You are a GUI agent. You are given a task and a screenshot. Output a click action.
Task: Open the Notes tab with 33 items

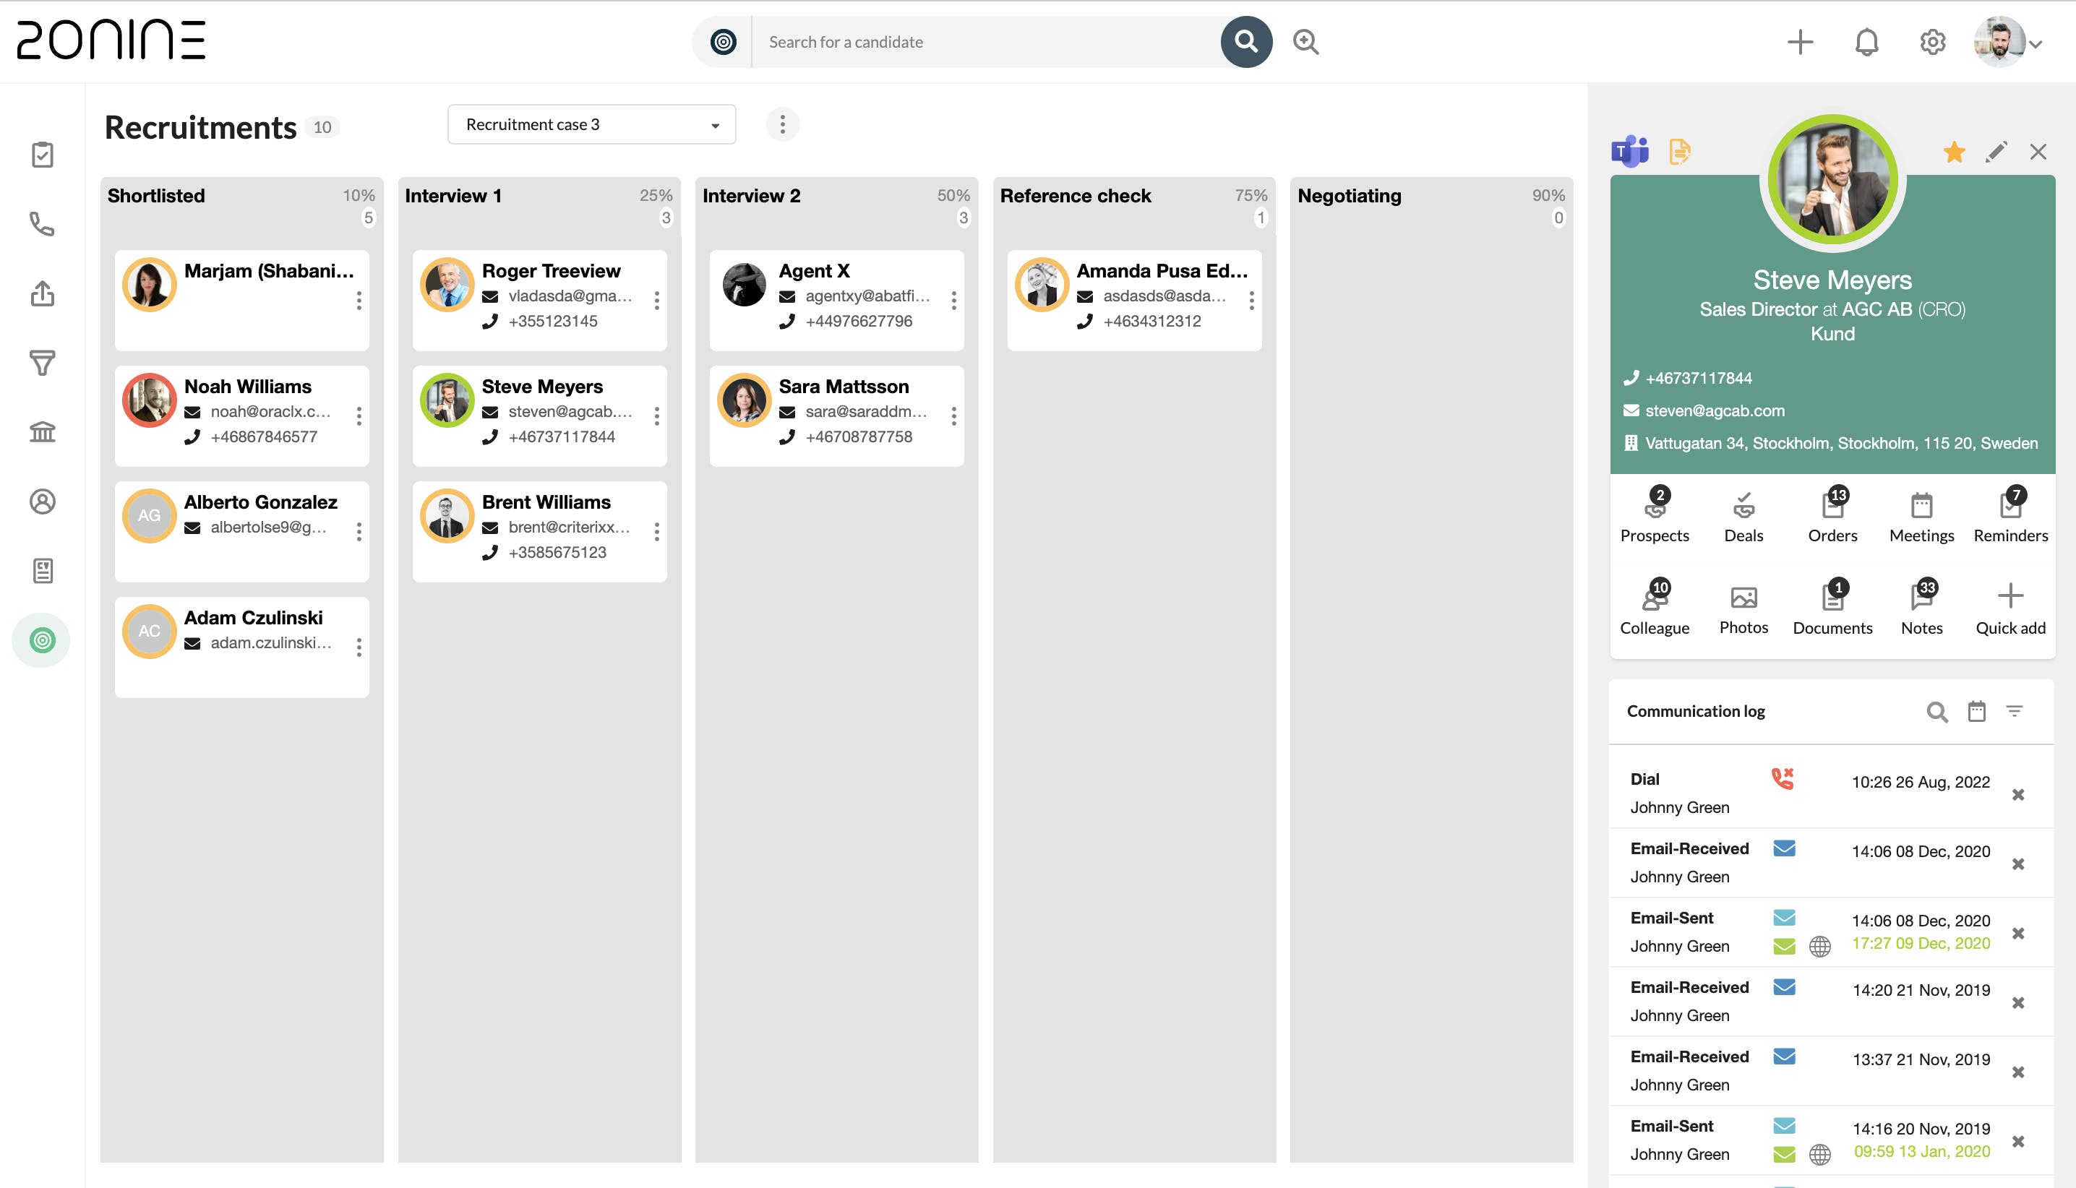coord(1921,608)
